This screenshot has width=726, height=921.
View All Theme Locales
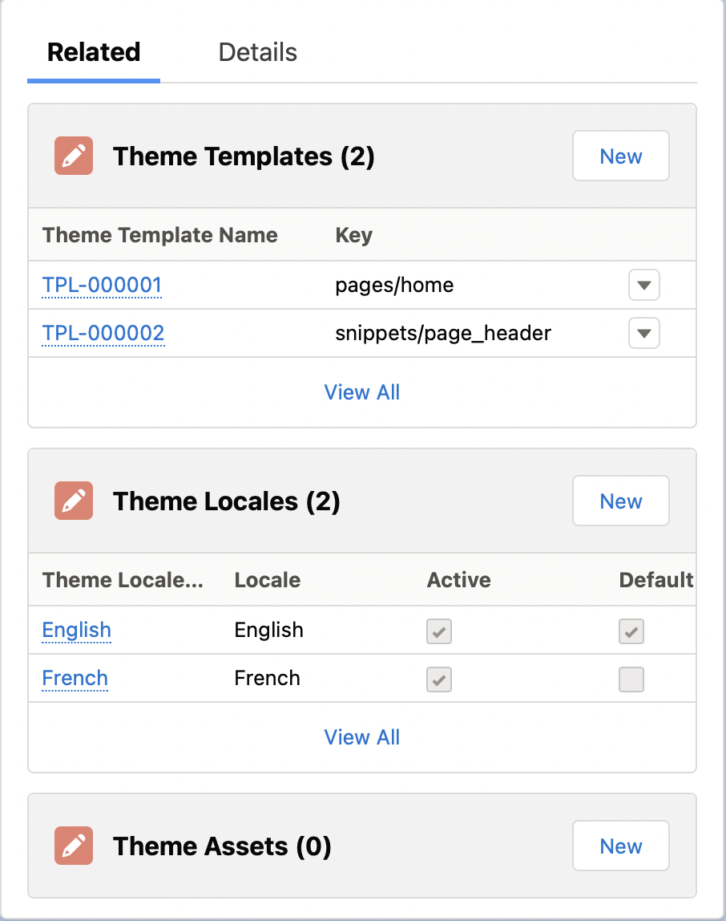(362, 736)
